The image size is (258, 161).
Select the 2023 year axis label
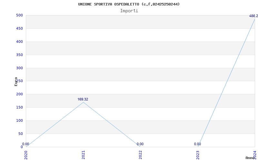pyautogui.click(x=198, y=155)
